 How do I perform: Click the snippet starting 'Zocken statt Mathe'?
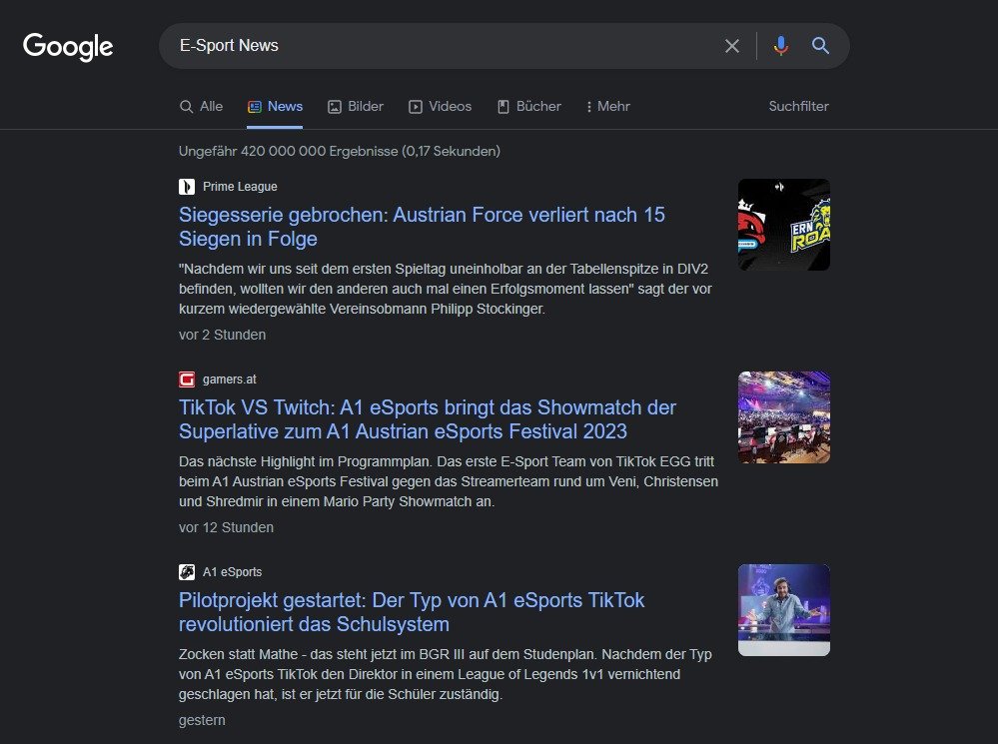[x=446, y=675]
